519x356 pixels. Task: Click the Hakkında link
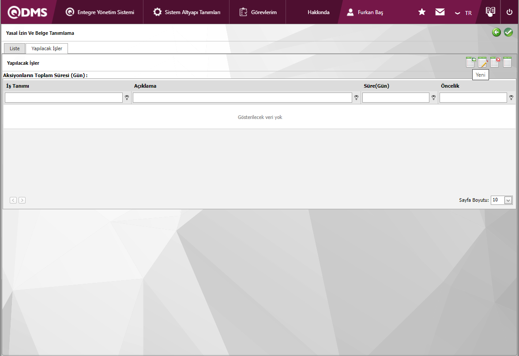[318, 12]
